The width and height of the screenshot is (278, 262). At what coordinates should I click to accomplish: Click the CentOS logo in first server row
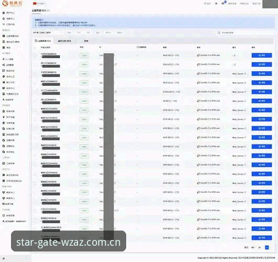point(198,56)
